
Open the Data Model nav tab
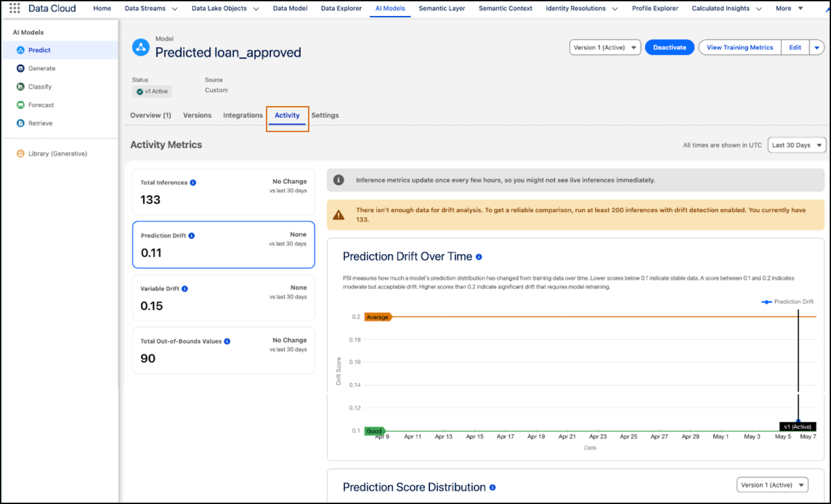(290, 8)
